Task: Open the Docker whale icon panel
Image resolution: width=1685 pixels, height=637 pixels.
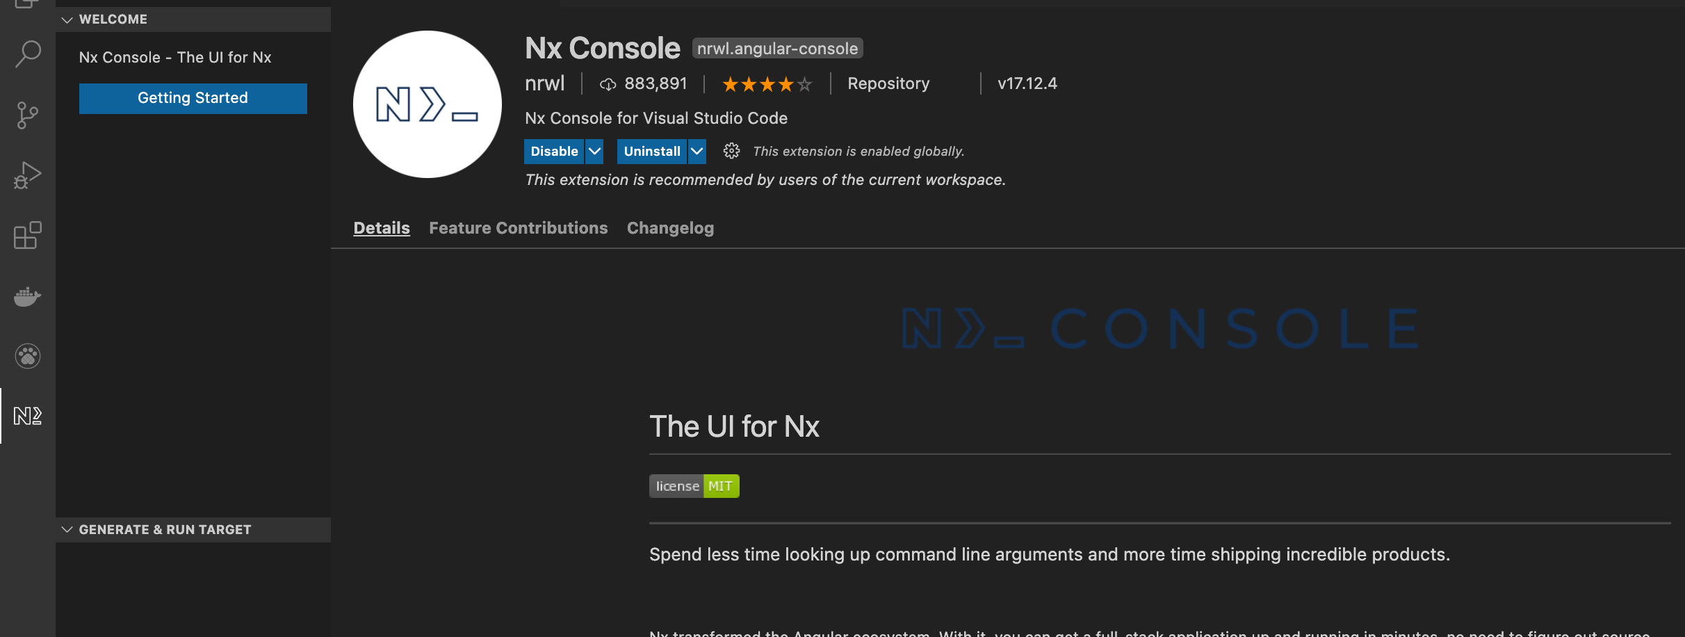Action: 28,296
